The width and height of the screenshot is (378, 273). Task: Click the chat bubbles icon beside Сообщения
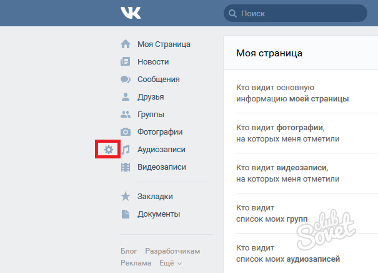click(126, 80)
